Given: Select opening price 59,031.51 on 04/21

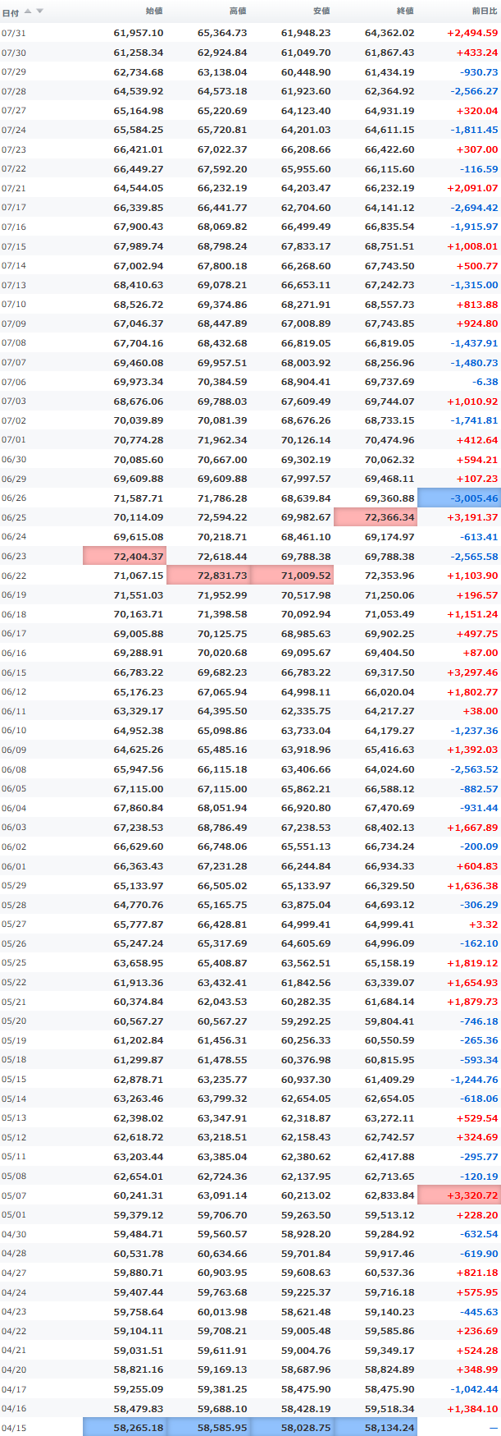Looking at the screenshot, I should point(139,1351).
